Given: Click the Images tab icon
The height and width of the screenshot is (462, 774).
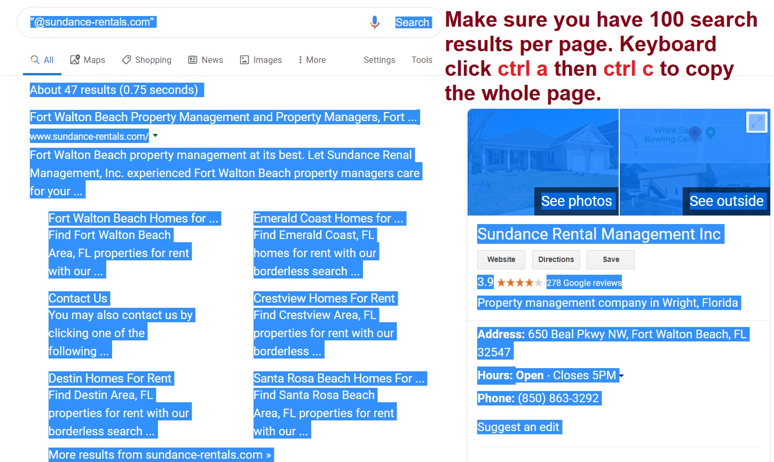Looking at the screenshot, I should tap(244, 60).
